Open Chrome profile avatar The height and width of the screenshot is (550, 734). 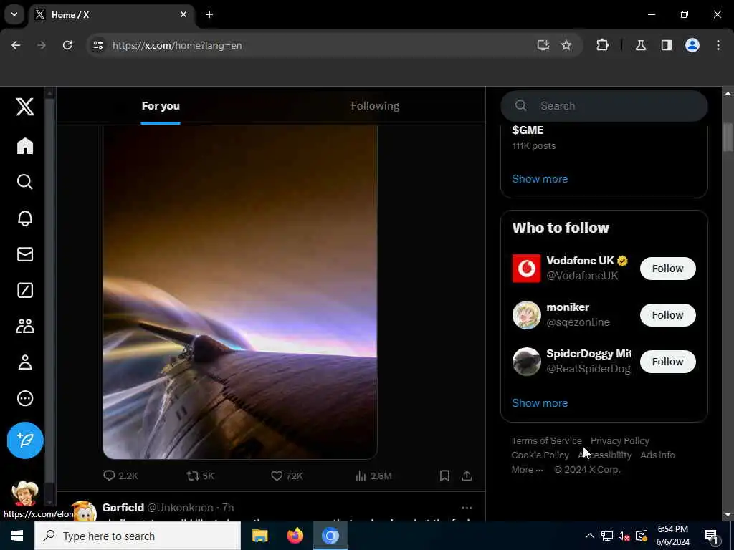pos(692,45)
